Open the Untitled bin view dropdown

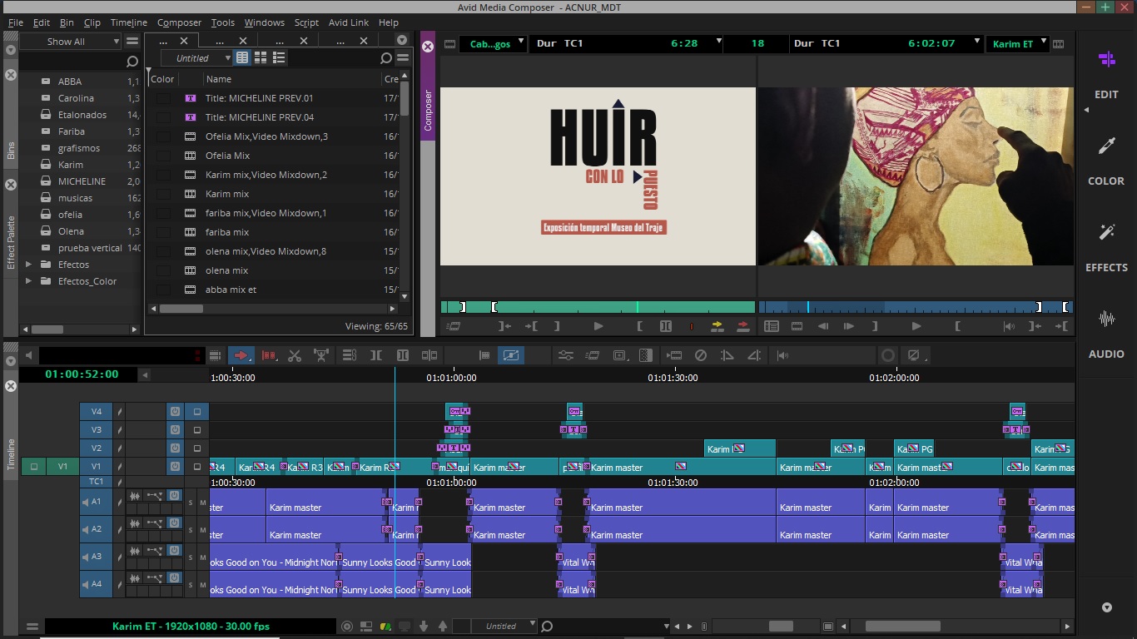(197, 58)
